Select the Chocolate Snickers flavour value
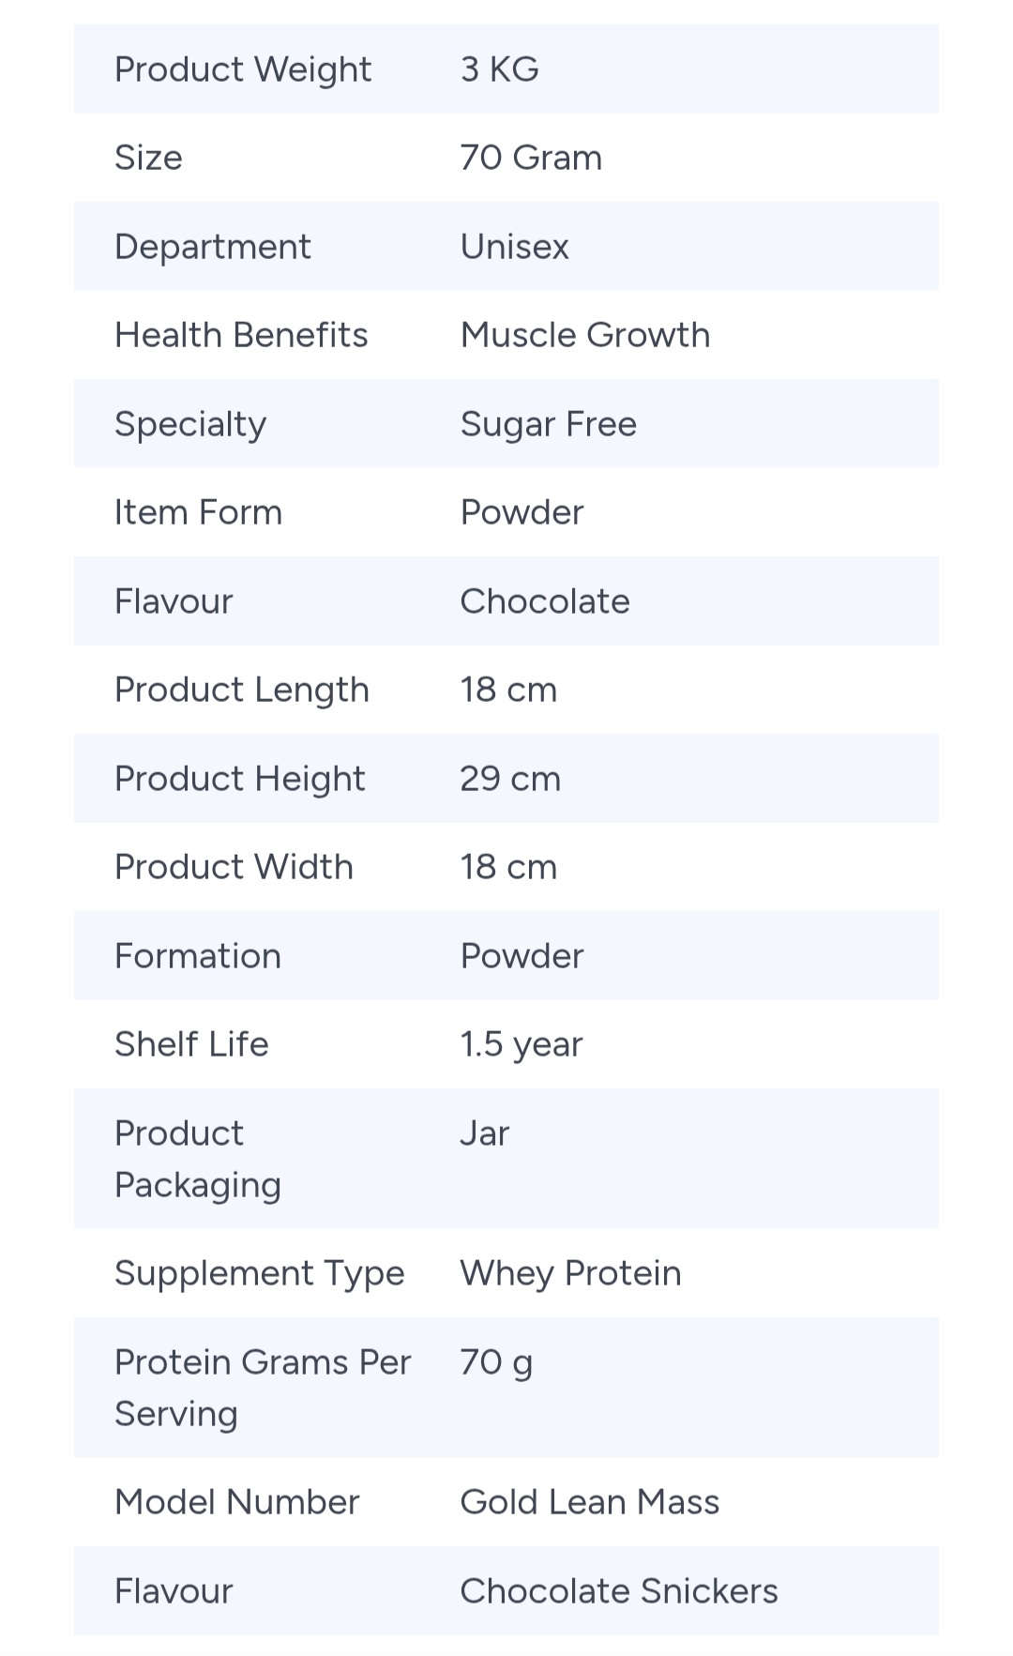 click(x=618, y=1591)
